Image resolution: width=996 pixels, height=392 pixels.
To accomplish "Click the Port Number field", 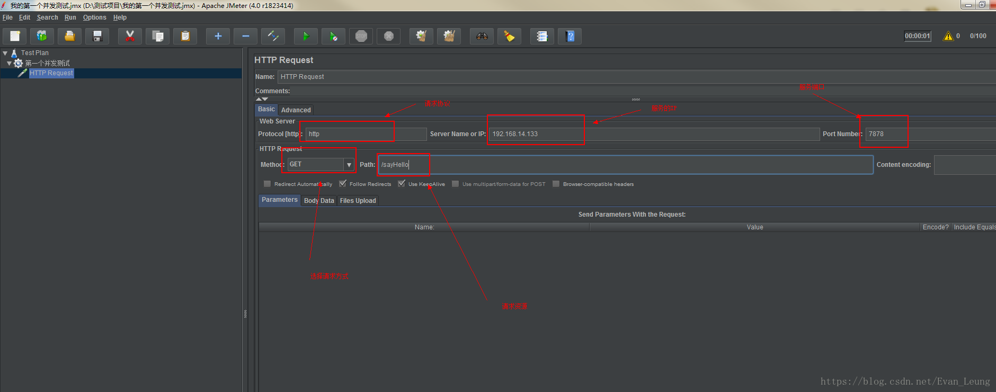I will [x=931, y=134].
